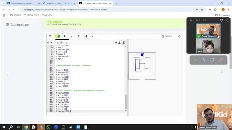Toggle the camera in call controls
The height and width of the screenshot is (130, 232).
tap(213, 60)
